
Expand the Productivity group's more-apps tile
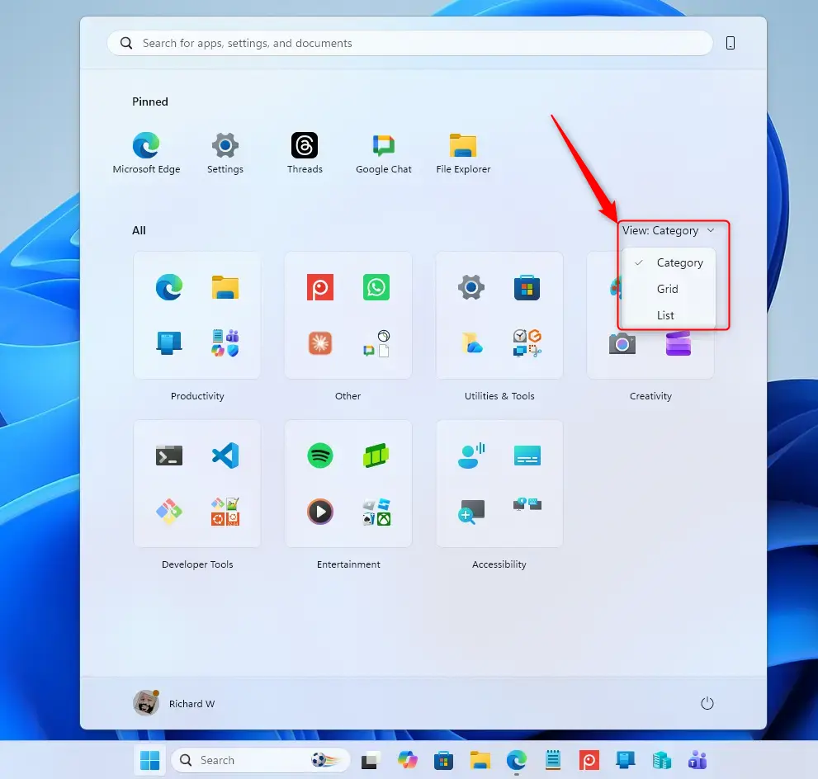pos(225,343)
